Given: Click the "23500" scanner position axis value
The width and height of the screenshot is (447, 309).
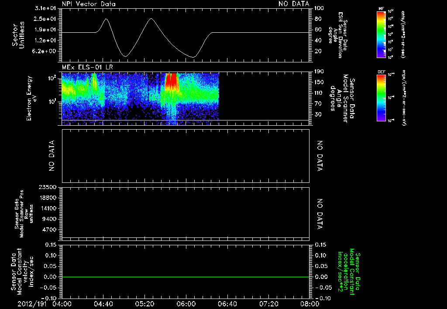Looking at the screenshot, I should click(48, 187).
